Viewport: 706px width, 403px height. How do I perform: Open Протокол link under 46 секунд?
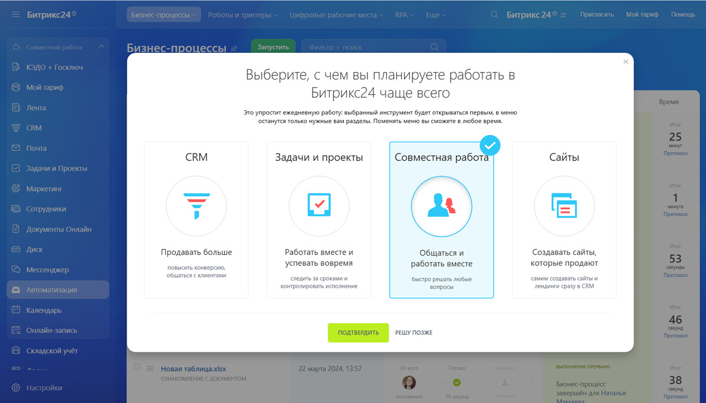point(676,335)
